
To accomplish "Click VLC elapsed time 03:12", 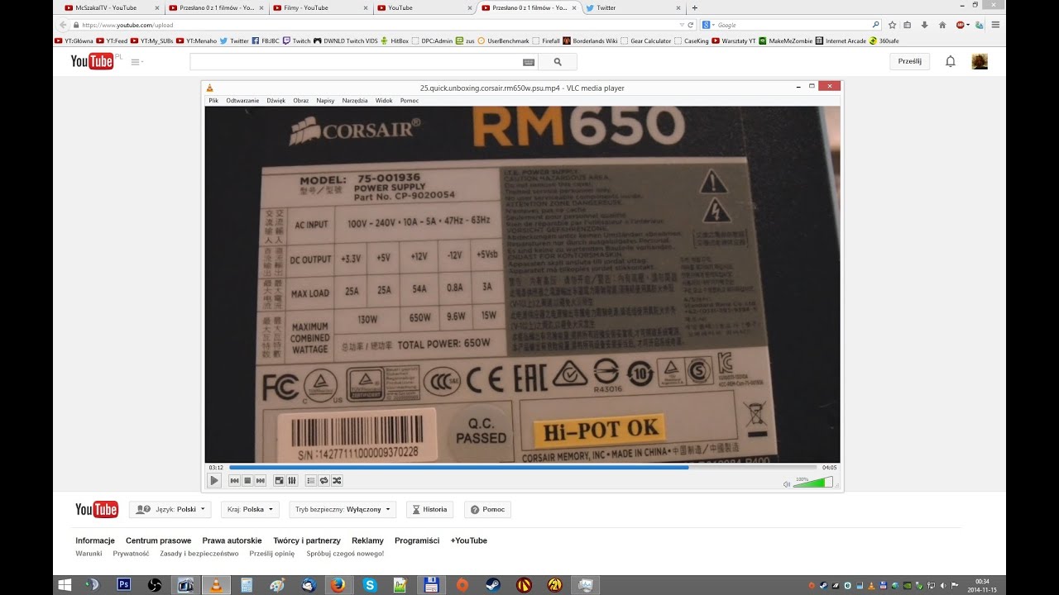I will click(x=216, y=467).
